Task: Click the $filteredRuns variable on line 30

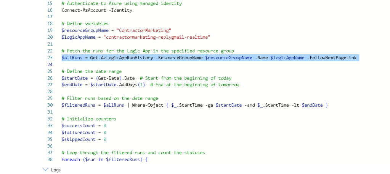Action: (x=79, y=105)
